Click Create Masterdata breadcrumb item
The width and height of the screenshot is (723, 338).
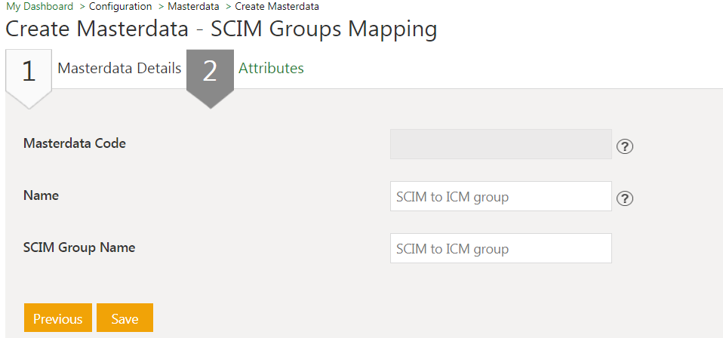(x=276, y=7)
